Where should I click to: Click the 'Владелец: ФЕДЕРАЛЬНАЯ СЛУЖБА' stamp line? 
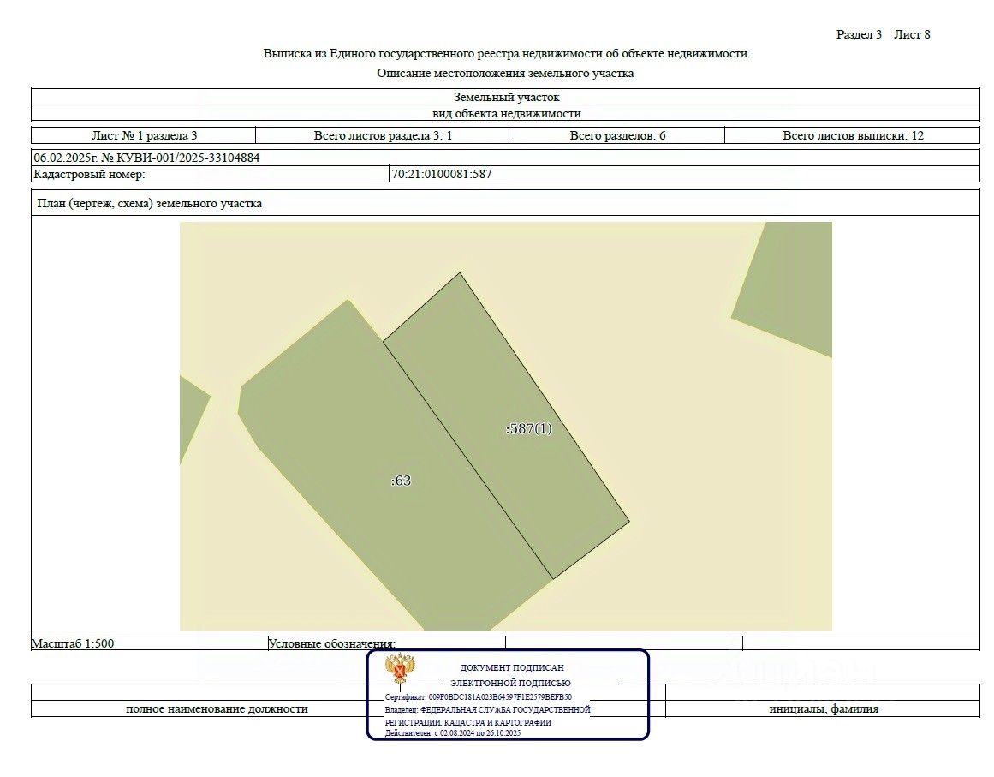[487, 710]
